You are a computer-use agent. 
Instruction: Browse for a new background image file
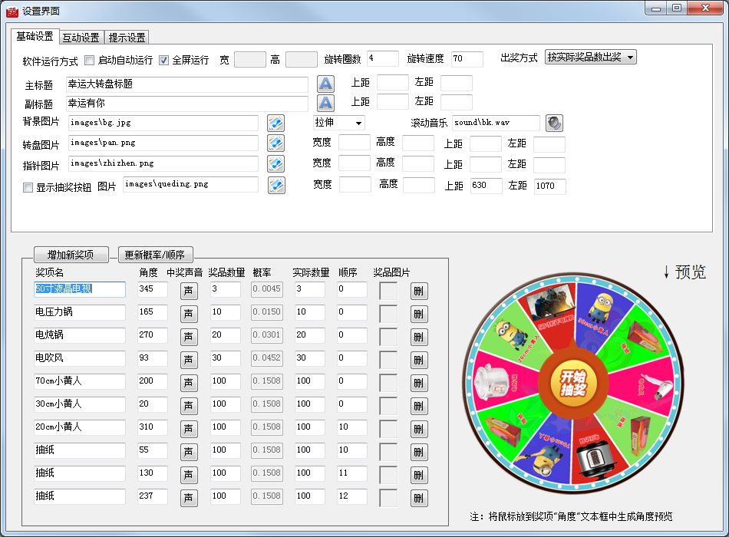(x=276, y=123)
